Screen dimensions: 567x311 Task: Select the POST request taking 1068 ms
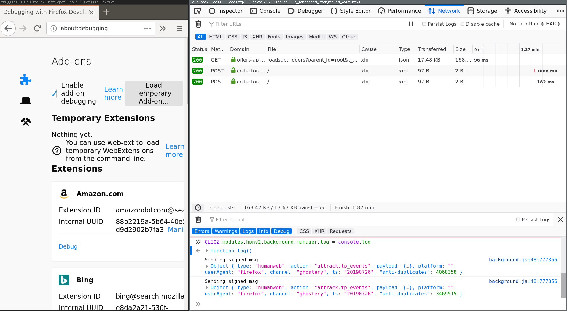378,71
